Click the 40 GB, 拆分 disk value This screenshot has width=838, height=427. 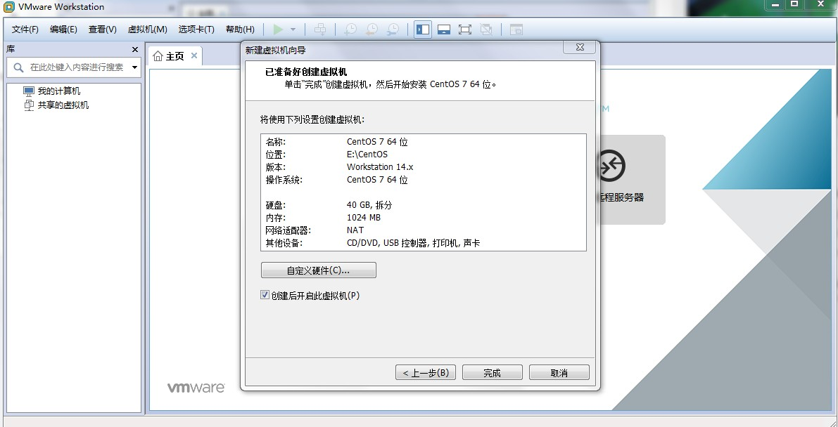369,205
